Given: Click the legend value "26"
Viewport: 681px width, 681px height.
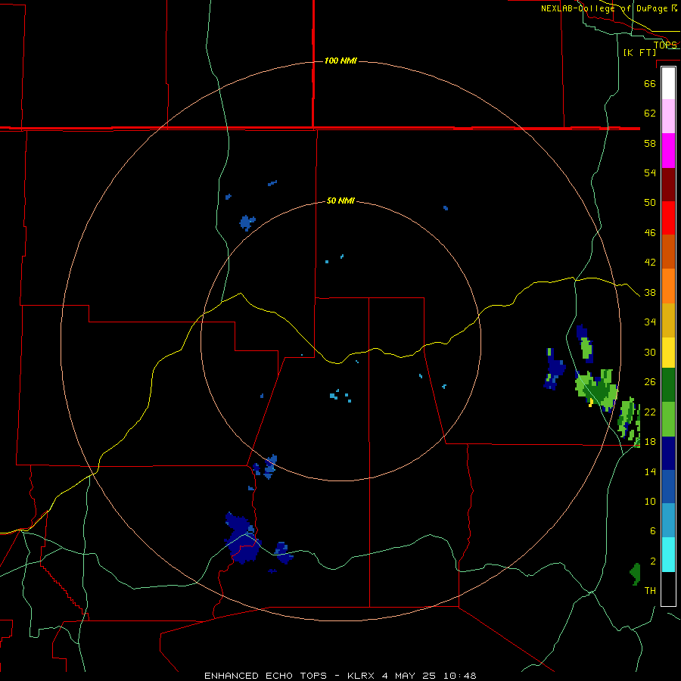Looking at the screenshot, I should pos(650,382).
